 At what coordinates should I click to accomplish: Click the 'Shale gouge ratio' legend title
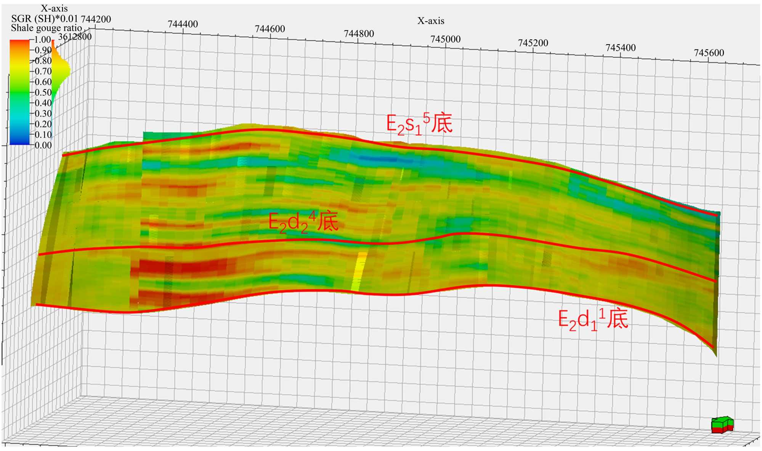click(46, 28)
